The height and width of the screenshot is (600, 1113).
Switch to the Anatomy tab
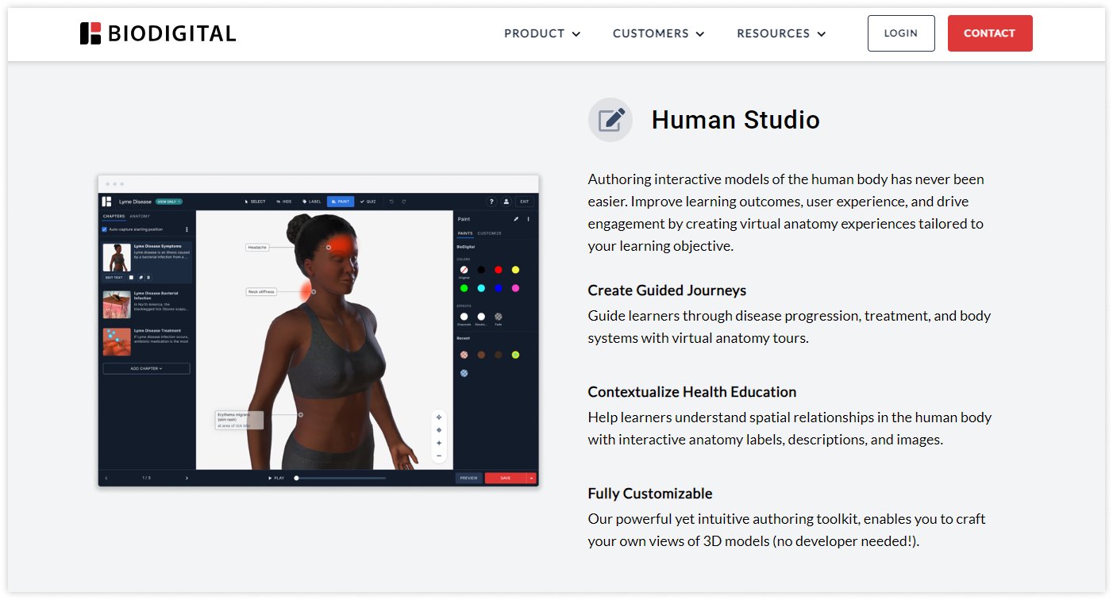coord(140,216)
